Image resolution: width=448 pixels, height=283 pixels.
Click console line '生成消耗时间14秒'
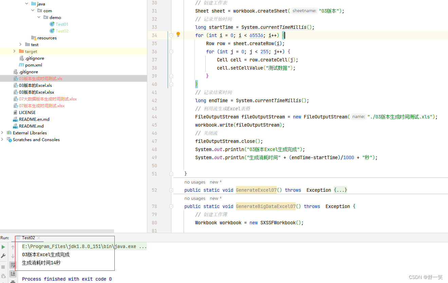pyautogui.click(x=41, y=262)
